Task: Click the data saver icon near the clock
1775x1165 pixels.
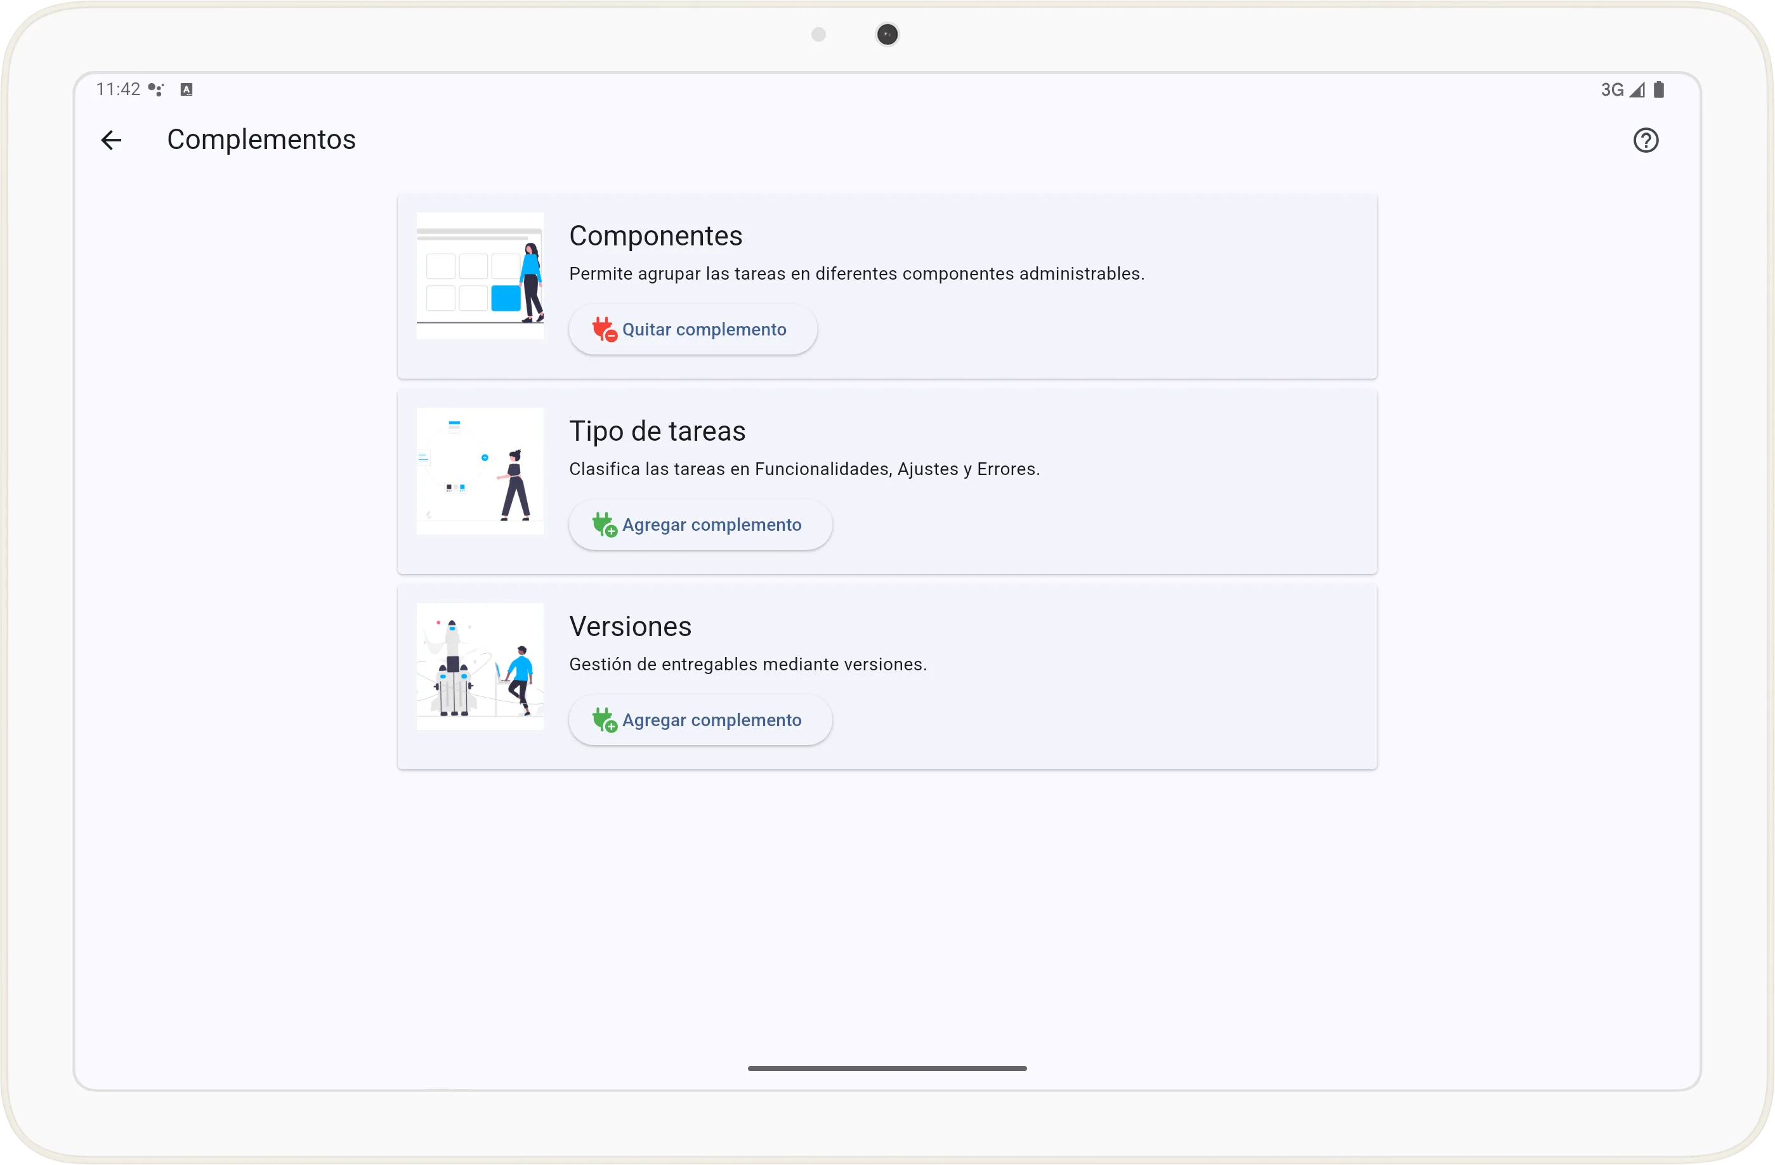Action: tap(187, 89)
